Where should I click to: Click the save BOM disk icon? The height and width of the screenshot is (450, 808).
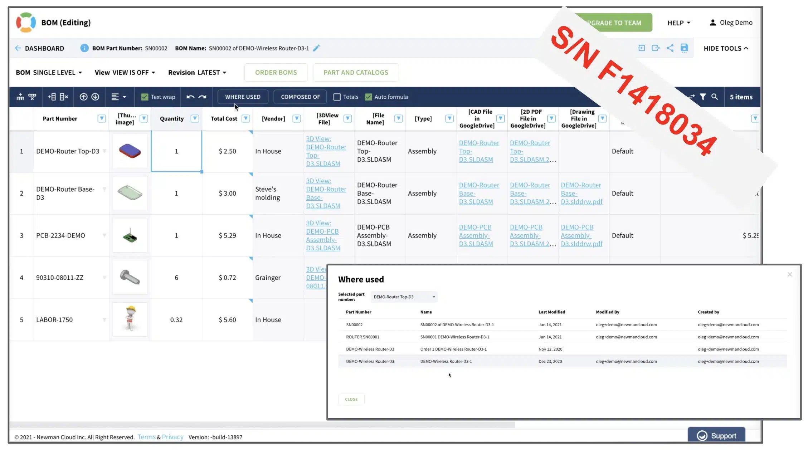point(684,48)
